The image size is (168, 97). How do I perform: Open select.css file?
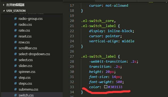click(x=26, y=60)
